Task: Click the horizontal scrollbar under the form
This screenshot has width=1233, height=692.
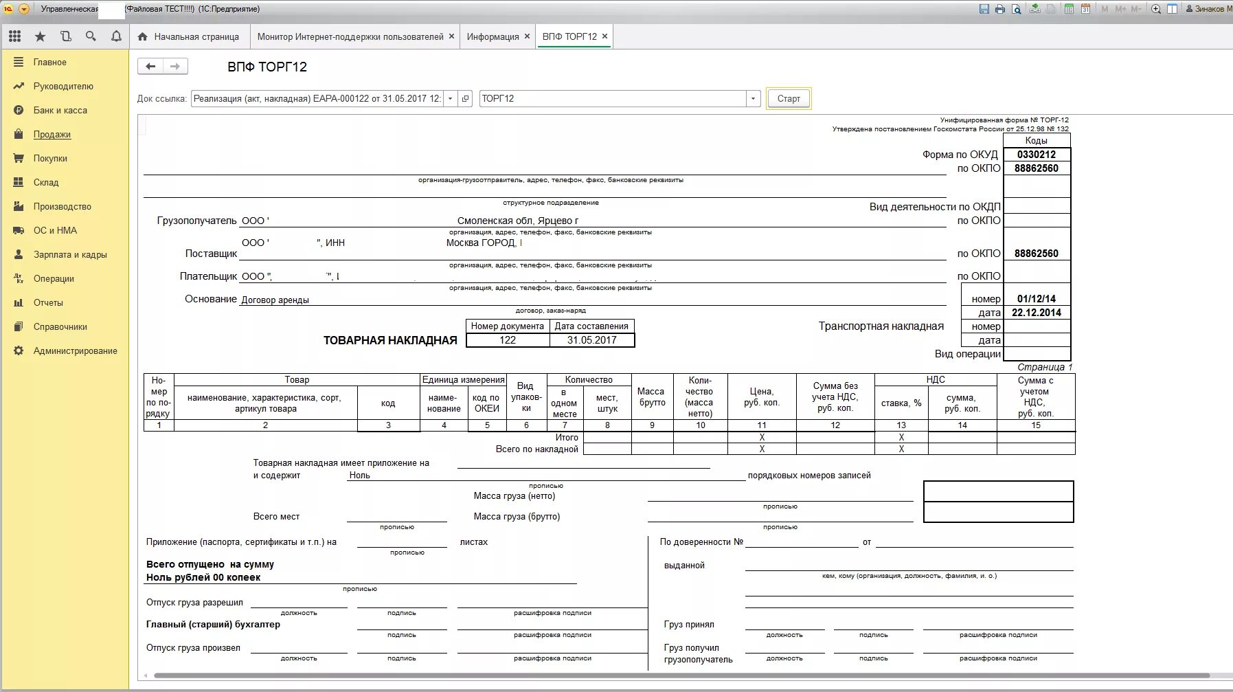Action: pos(681,676)
